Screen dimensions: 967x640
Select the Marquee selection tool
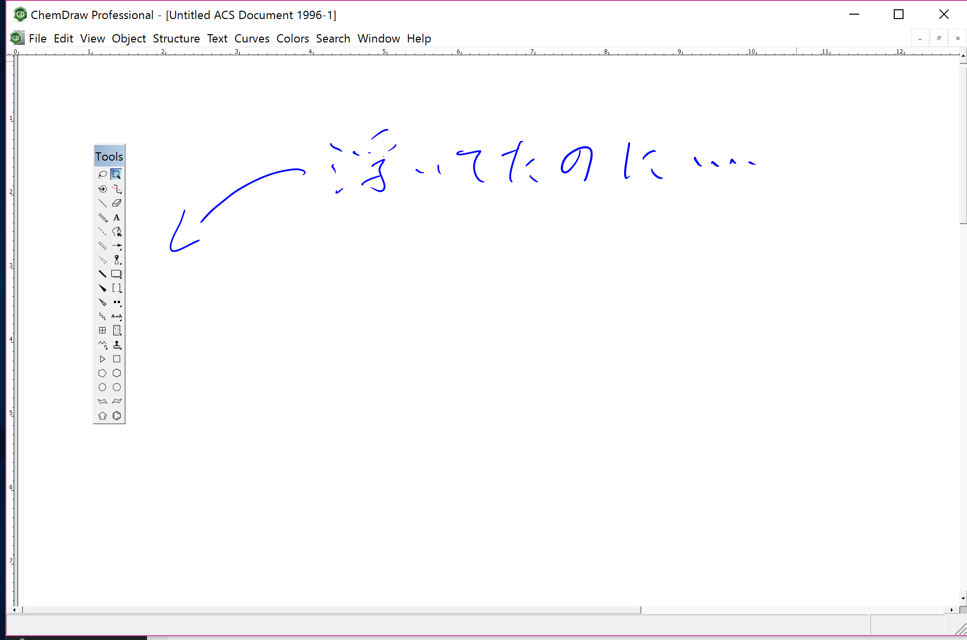pos(116,175)
